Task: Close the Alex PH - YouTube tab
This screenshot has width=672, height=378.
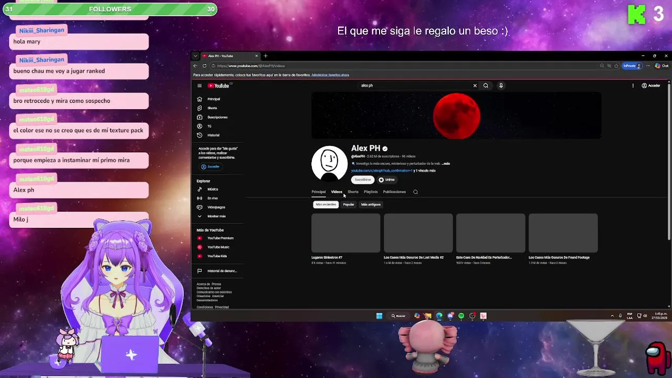Action: coord(257,56)
